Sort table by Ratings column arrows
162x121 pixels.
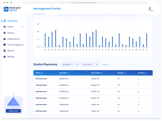(x=125, y=73)
